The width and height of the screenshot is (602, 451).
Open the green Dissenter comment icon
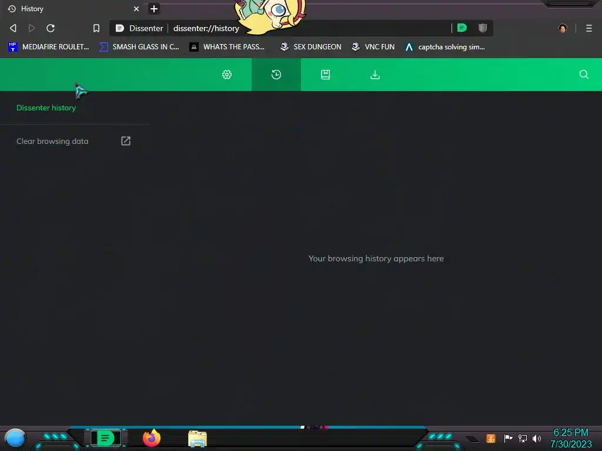[462, 28]
